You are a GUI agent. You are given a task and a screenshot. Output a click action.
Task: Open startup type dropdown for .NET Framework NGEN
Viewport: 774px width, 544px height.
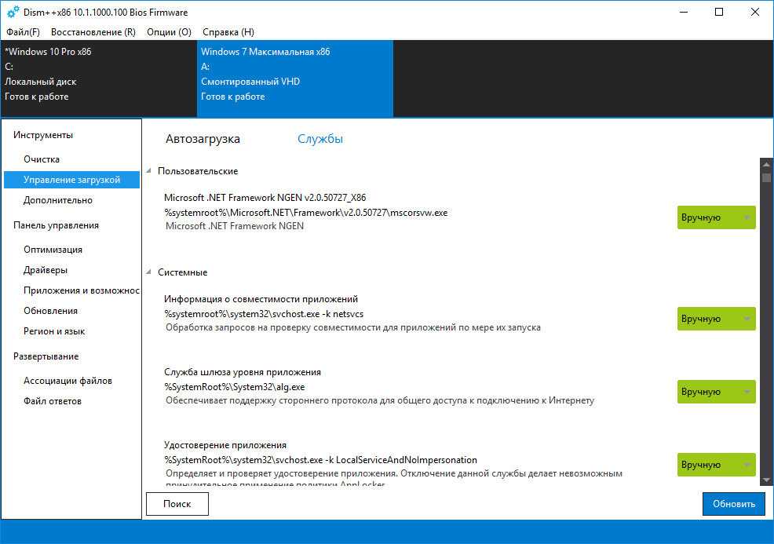716,217
